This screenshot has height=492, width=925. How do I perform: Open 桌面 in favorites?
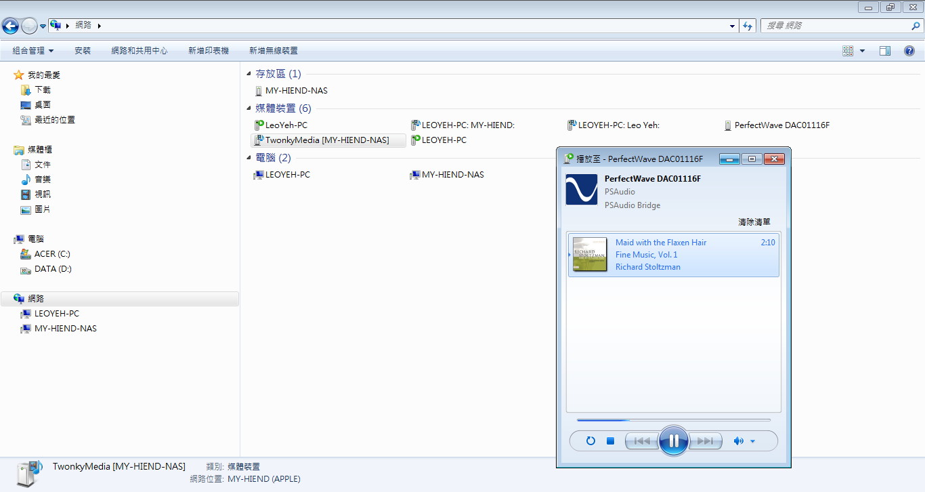click(x=35, y=105)
